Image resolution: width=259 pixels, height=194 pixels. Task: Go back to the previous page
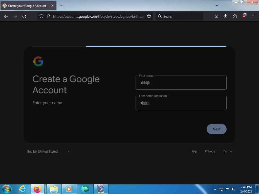pyautogui.click(x=6, y=16)
